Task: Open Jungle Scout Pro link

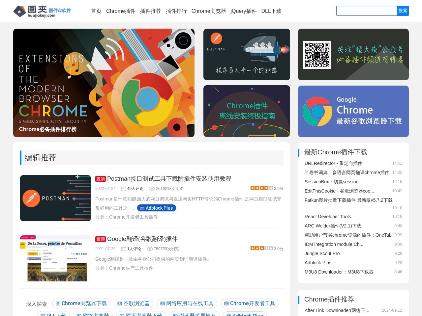Action: coord(322,253)
